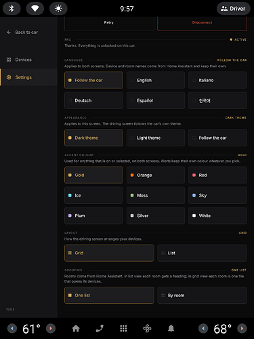The width and height of the screenshot is (254, 339).
Task: Open the Settings sidebar item
Action: (28, 77)
